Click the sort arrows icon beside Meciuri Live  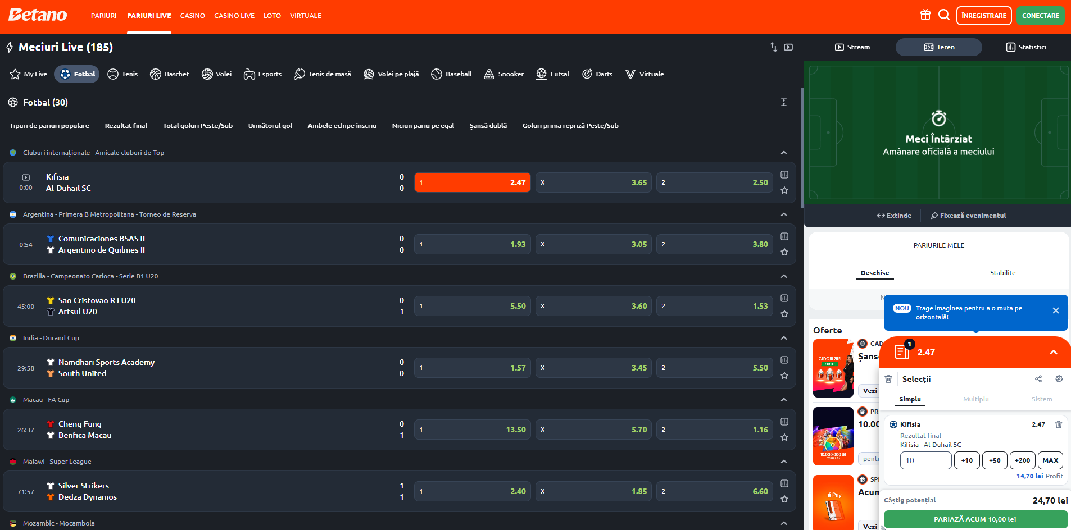click(774, 47)
